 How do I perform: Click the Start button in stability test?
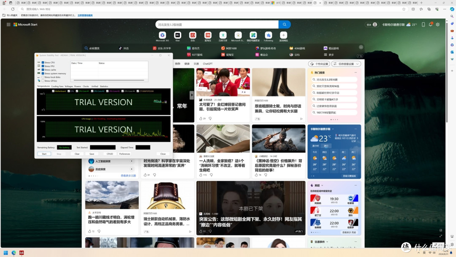tap(44, 154)
